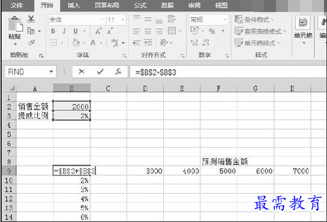327x222 pixels.
Task: Click cell containing 5000
Action: (x=218, y=171)
